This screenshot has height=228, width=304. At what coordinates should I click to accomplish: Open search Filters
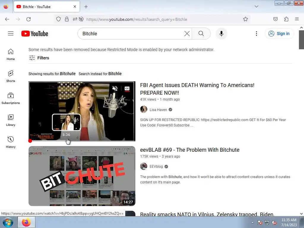(39, 58)
